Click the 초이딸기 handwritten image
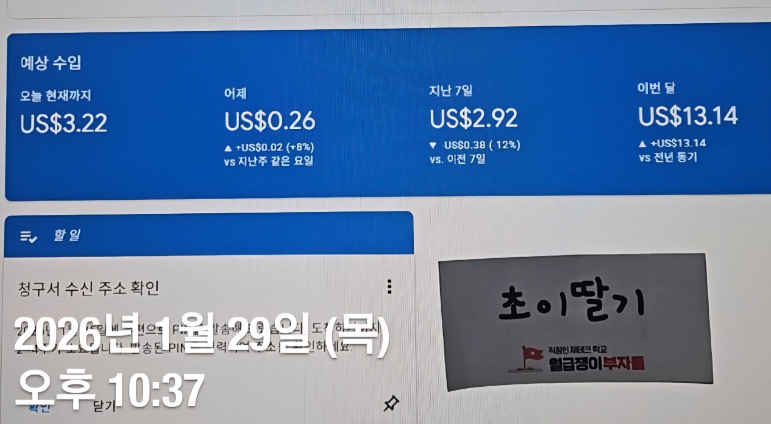This screenshot has height=424, width=771. pos(575,322)
